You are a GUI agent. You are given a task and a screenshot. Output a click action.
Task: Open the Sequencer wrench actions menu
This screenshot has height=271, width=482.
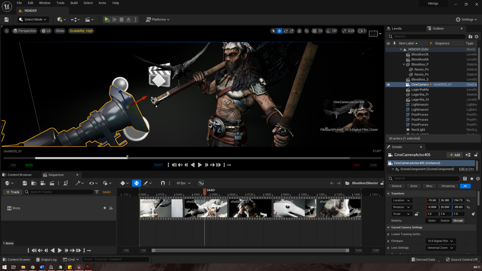point(80,183)
